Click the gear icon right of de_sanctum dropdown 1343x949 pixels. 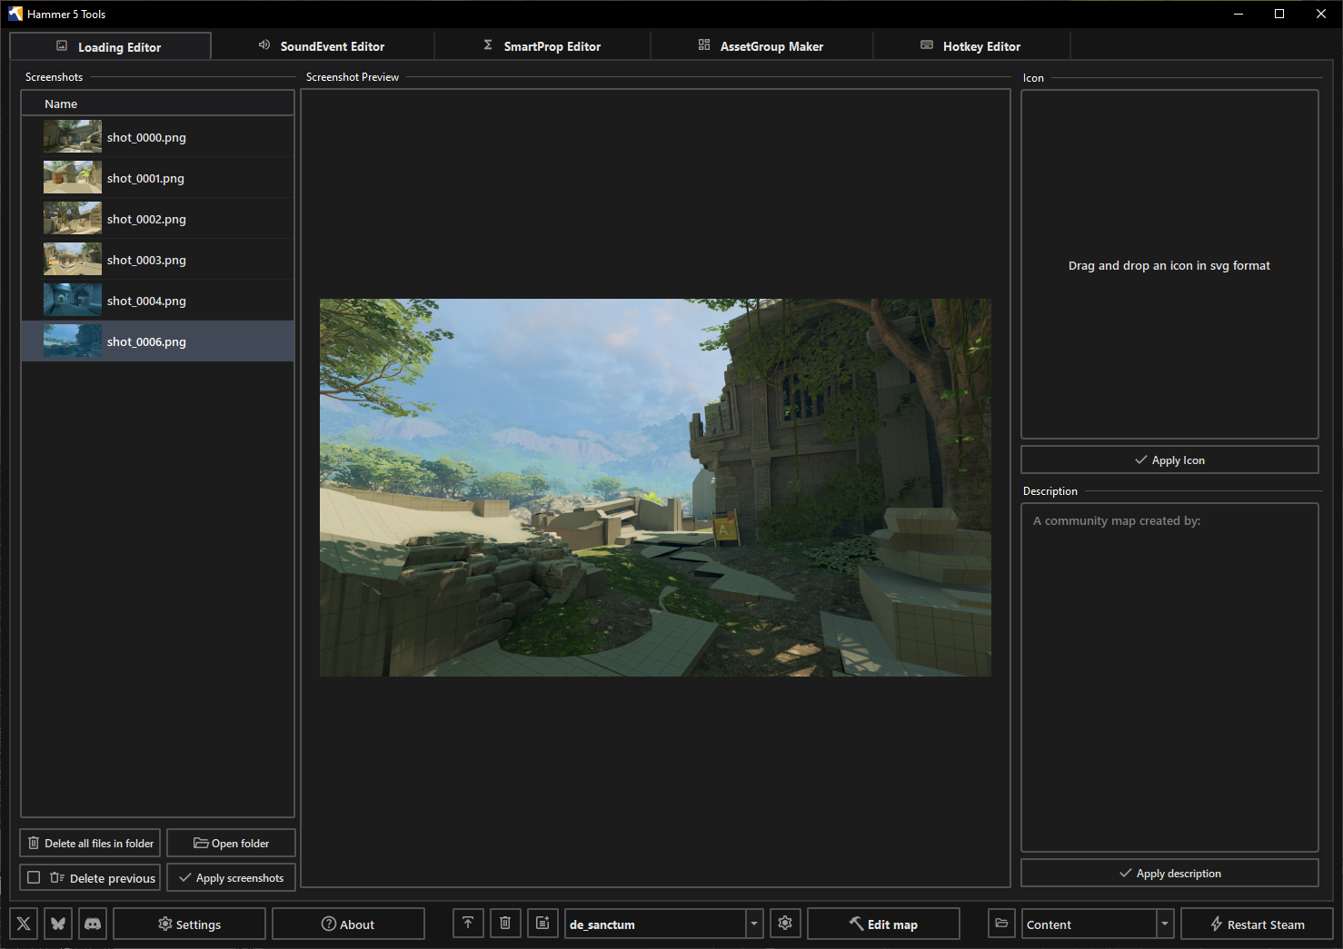click(x=785, y=924)
